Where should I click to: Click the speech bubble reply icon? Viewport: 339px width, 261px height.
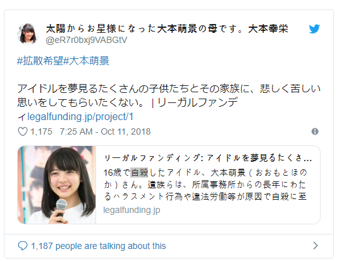point(23,246)
